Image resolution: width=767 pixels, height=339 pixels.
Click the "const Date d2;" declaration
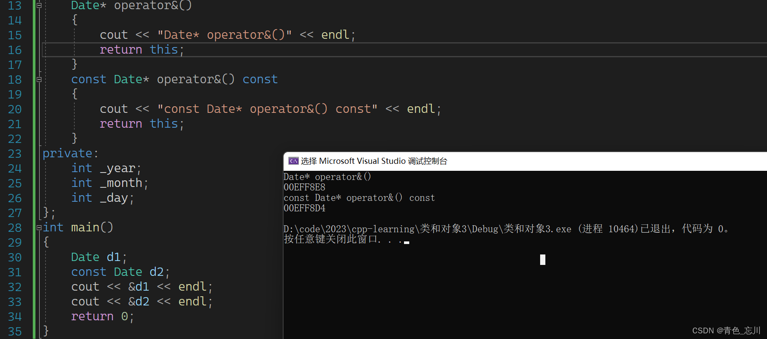[120, 272]
